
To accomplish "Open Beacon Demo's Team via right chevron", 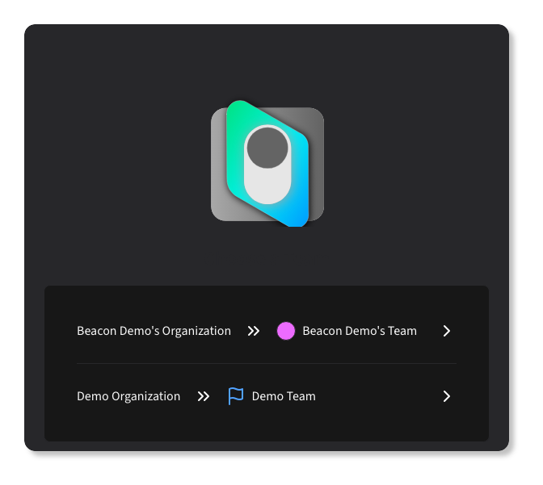I will coord(447,331).
